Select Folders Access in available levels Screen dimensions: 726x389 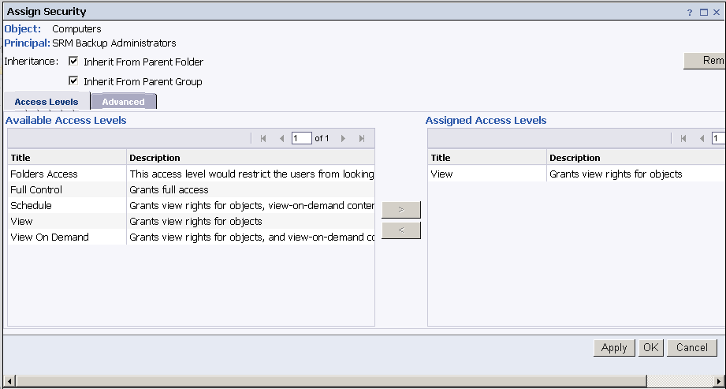192,174
